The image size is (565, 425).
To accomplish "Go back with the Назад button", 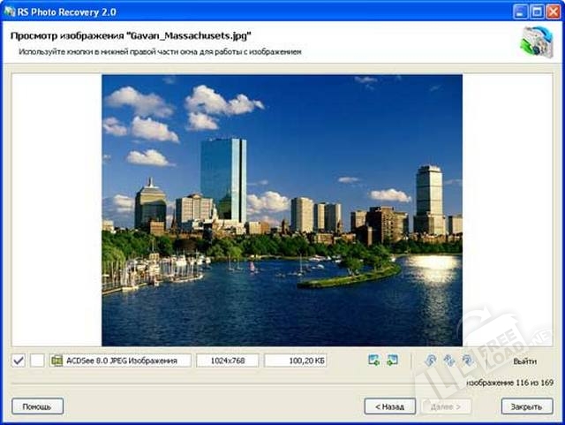I will pyautogui.click(x=389, y=406).
